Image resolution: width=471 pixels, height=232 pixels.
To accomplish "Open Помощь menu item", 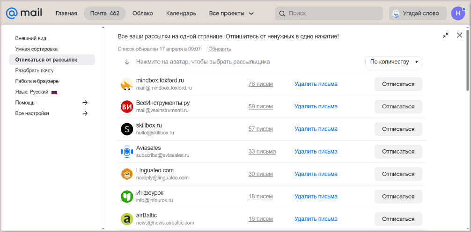I will [25, 103].
